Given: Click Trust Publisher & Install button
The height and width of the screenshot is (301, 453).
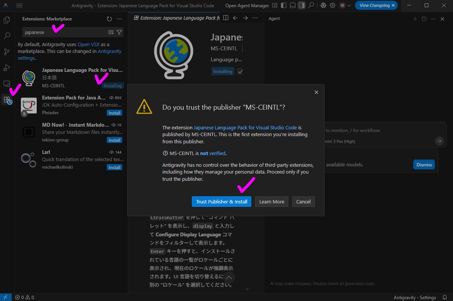Looking at the screenshot, I should tap(221, 202).
